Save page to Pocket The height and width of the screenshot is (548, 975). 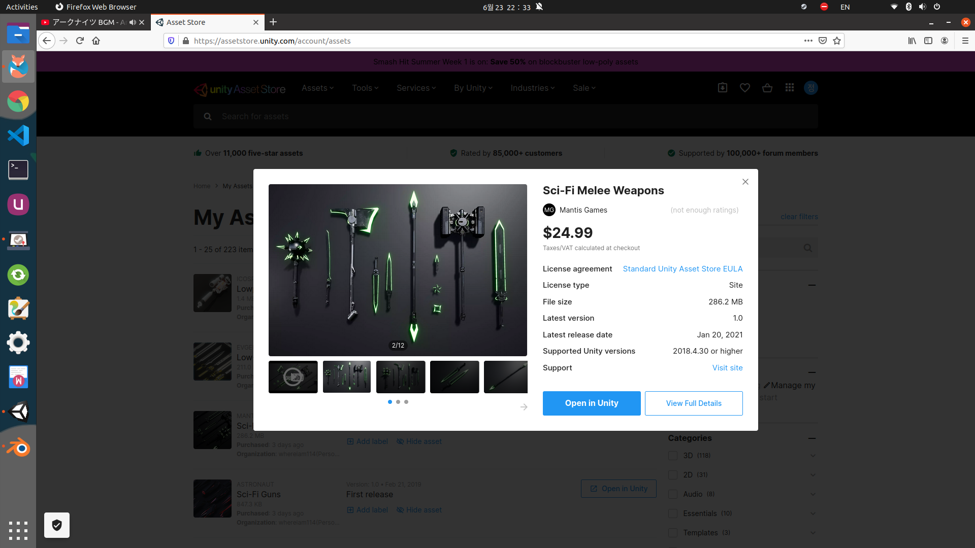tap(823, 41)
